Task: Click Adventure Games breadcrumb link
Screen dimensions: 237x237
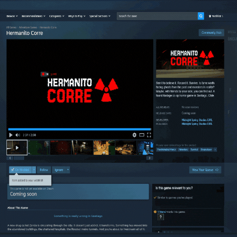Action: tap(28, 27)
